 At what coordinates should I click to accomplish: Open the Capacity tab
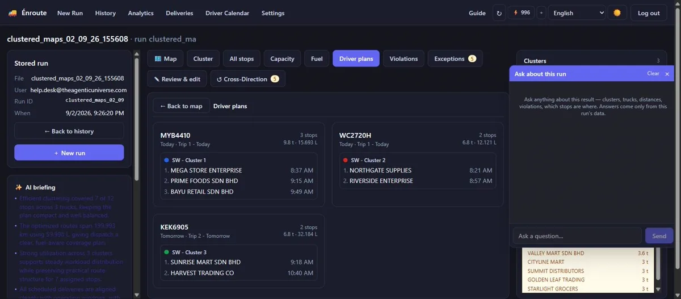282,58
